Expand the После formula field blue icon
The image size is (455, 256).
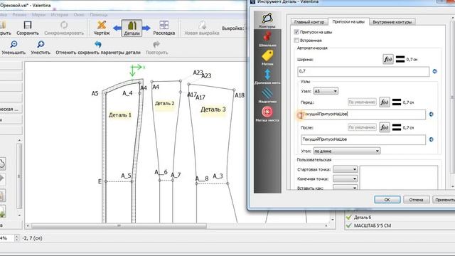coord(432,139)
